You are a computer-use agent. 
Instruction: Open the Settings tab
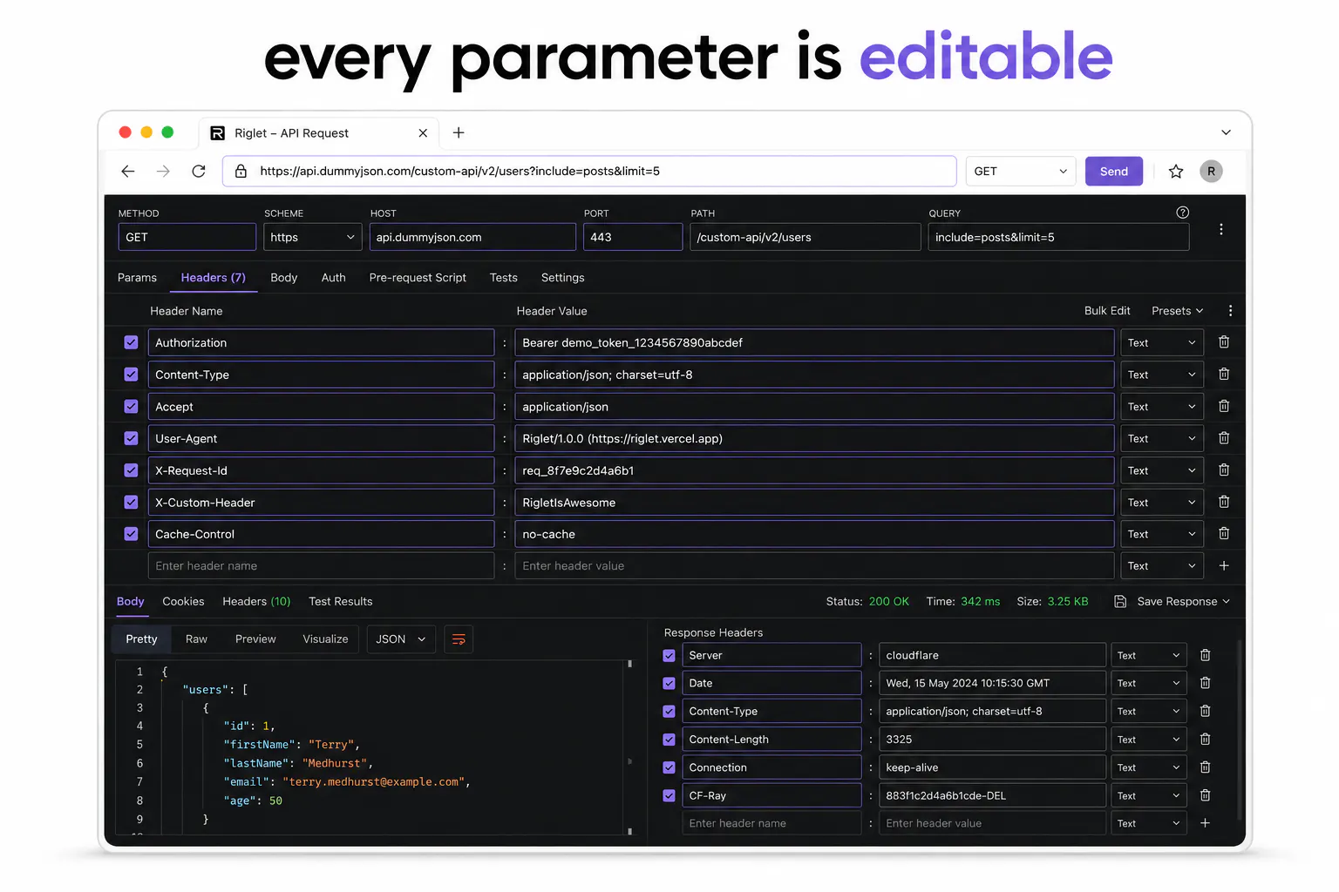[x=562, y=278]
